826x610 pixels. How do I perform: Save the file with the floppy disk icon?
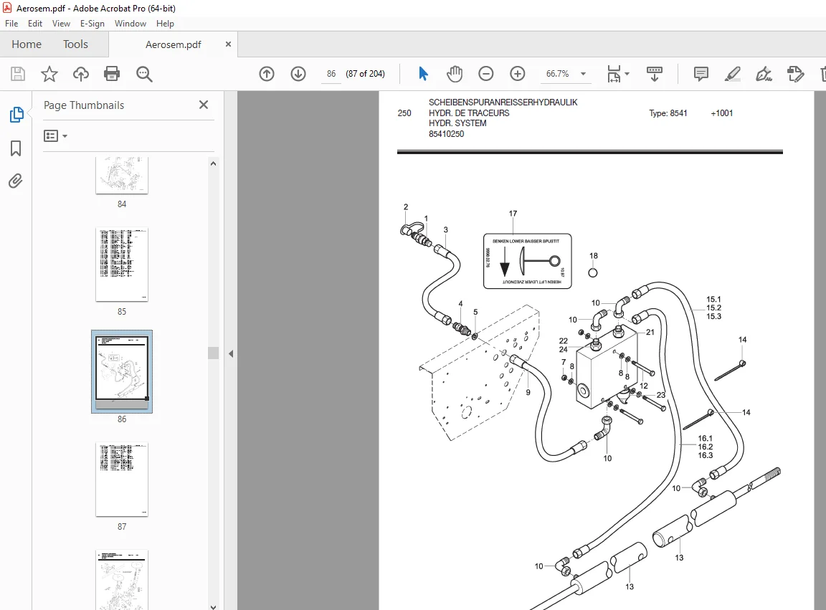pyautogui.click(x=18, y=74)
